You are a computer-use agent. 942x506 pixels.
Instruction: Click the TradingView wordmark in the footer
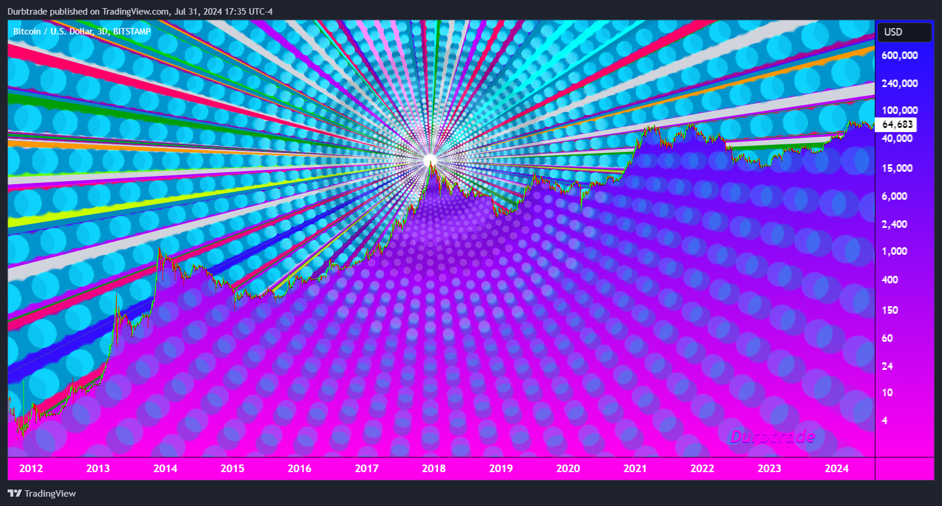[50, 494]
